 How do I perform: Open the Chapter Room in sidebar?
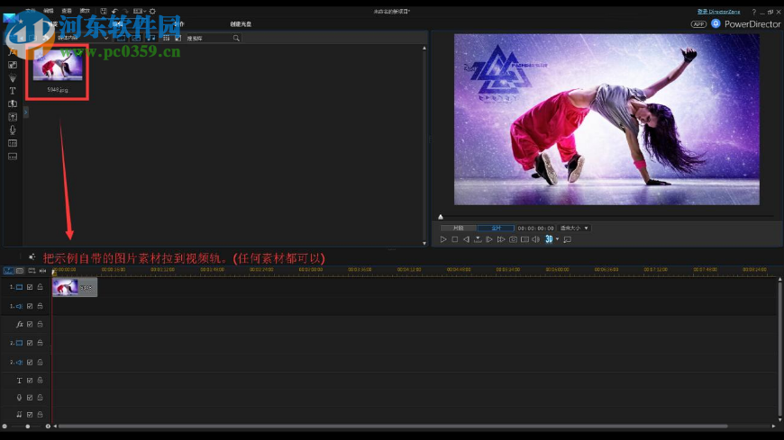13,143
